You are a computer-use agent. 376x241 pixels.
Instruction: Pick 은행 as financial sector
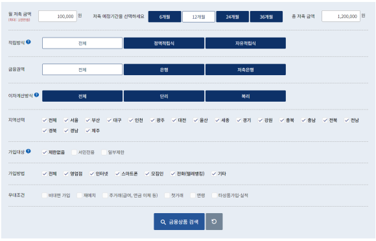pos(164,69)
